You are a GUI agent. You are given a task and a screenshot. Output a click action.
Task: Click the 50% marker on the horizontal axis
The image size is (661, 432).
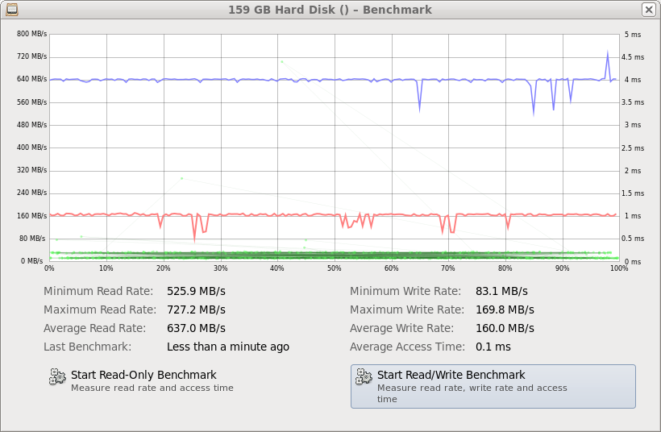(334, 268)
